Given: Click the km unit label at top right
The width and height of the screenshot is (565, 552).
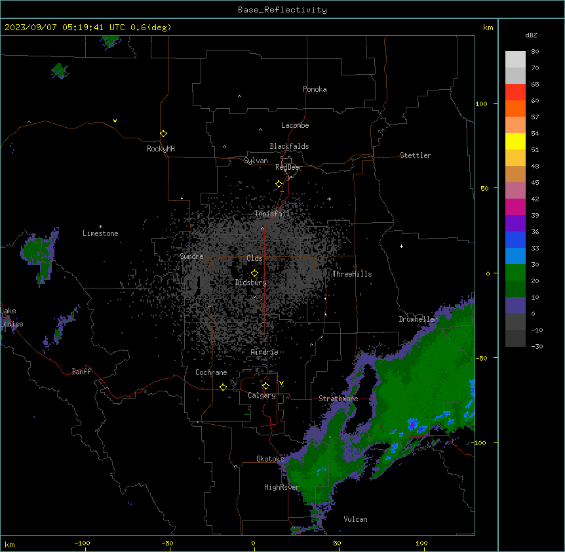Looking at the screenshot, I should [488, 28].
